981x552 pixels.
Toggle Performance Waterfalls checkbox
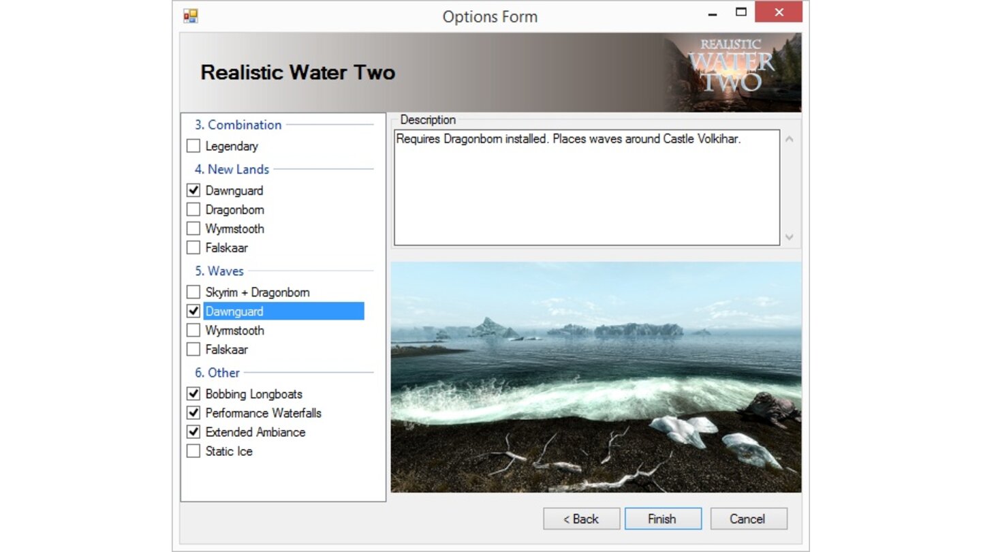click(193, 412)
